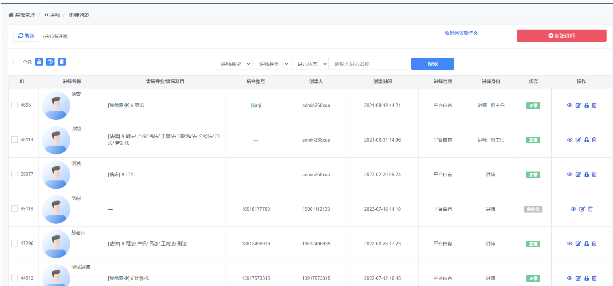The image size is (613, 286).
Task: Click the bulk restore history icon
Action: tap(51, 62)
